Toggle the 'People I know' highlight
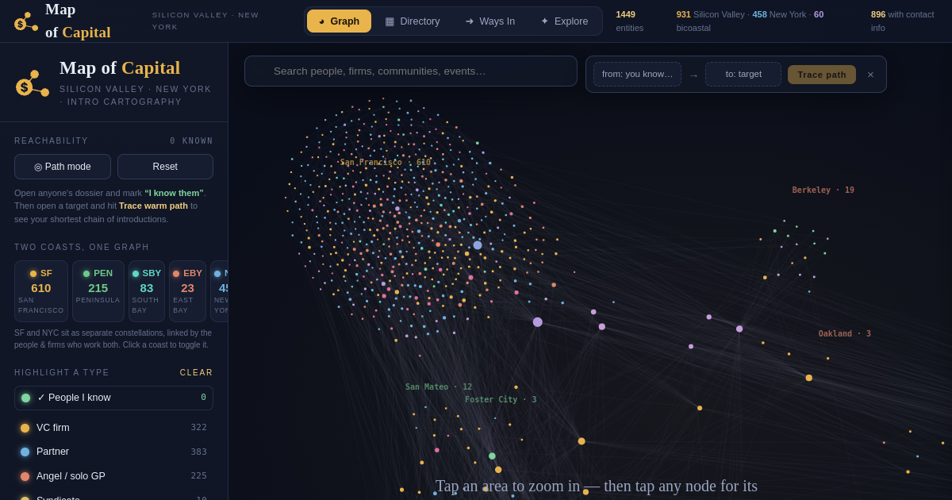Screen dimensions: 952x500 click(113, 398)
